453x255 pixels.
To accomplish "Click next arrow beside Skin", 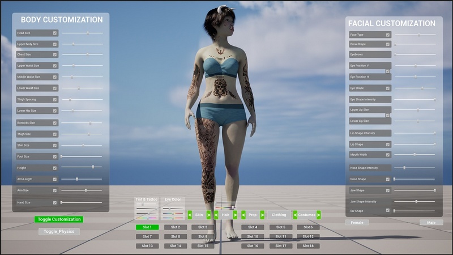I will [209, 215].
